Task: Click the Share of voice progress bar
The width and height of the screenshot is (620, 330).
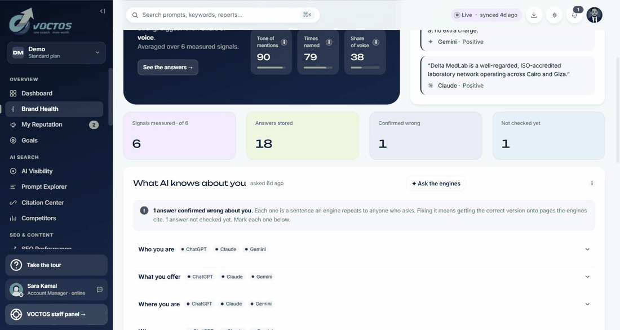Action: pos(365,68)
